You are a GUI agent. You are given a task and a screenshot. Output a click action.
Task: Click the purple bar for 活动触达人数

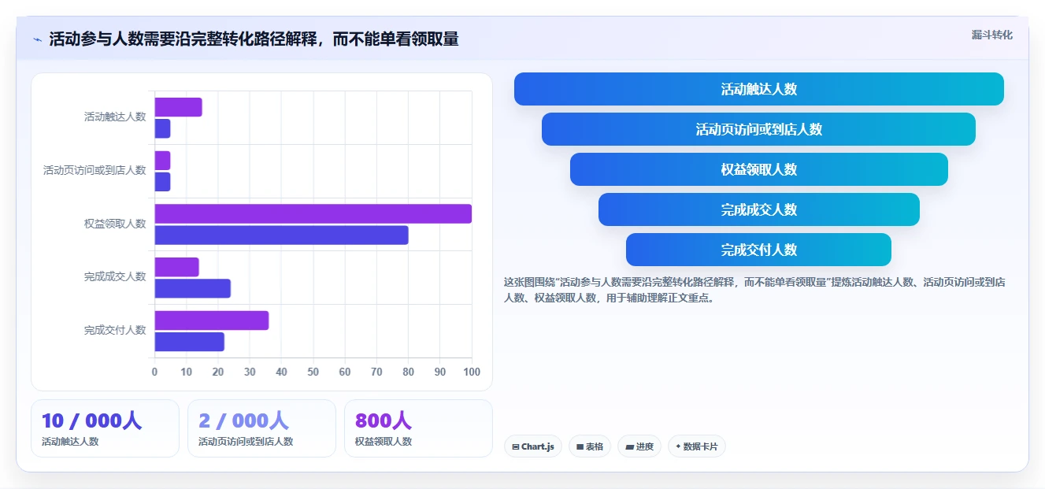pos(178,107)
